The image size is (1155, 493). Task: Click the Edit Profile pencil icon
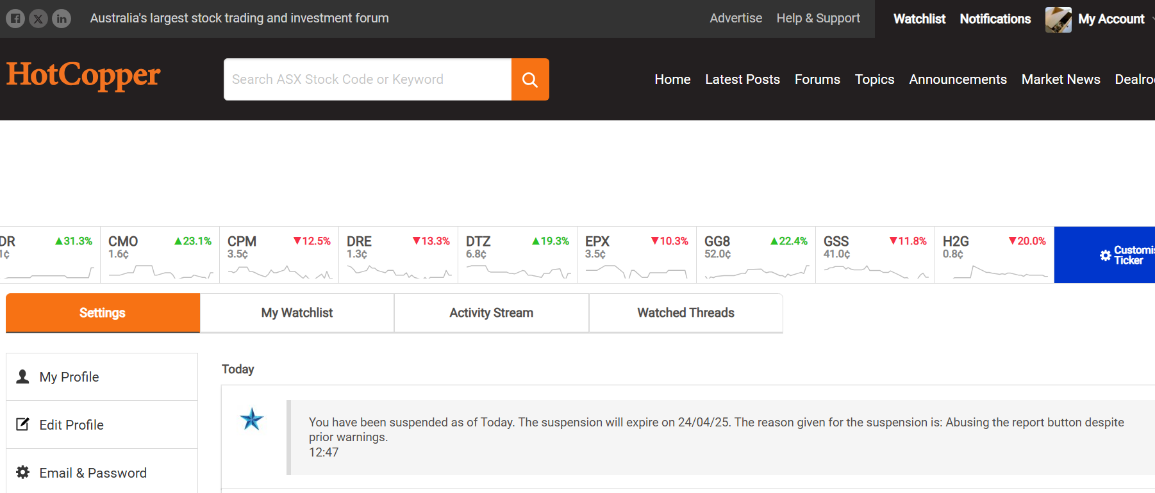[x=23, y=424]
